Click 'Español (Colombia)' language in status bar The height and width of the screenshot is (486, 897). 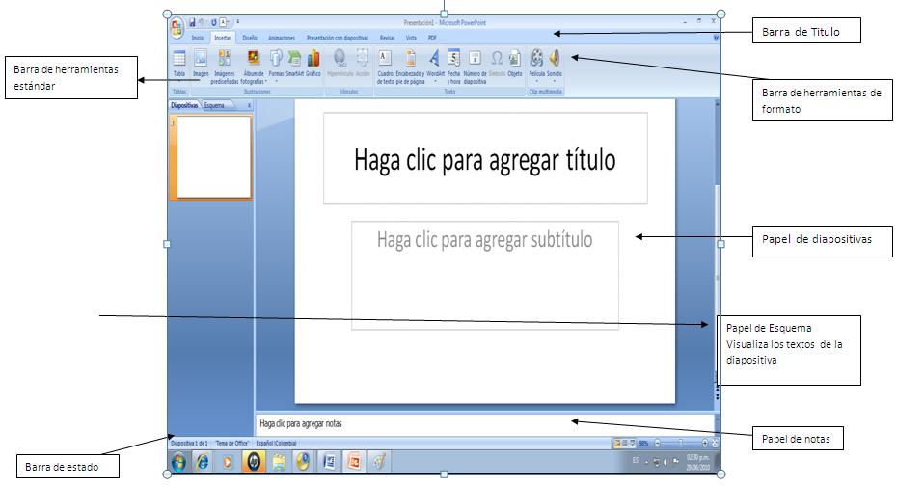tap(276, 444)
